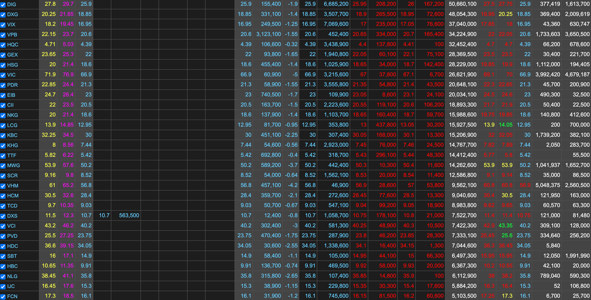591x300 pixels.
Task: Uncheck the DIG row checkbox
Action: click(3, 4)
